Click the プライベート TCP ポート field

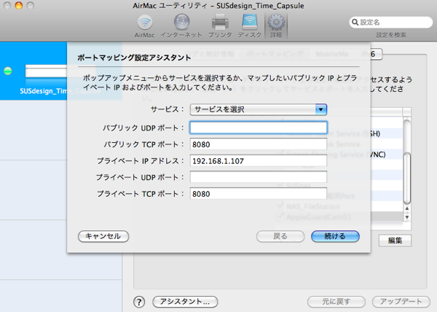(x=259, y=193)
